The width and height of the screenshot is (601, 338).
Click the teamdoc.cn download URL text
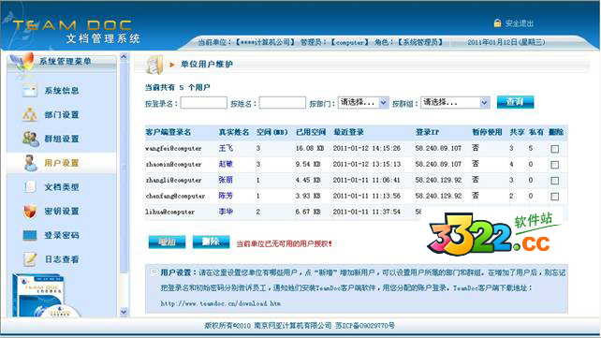coord(221,303)
